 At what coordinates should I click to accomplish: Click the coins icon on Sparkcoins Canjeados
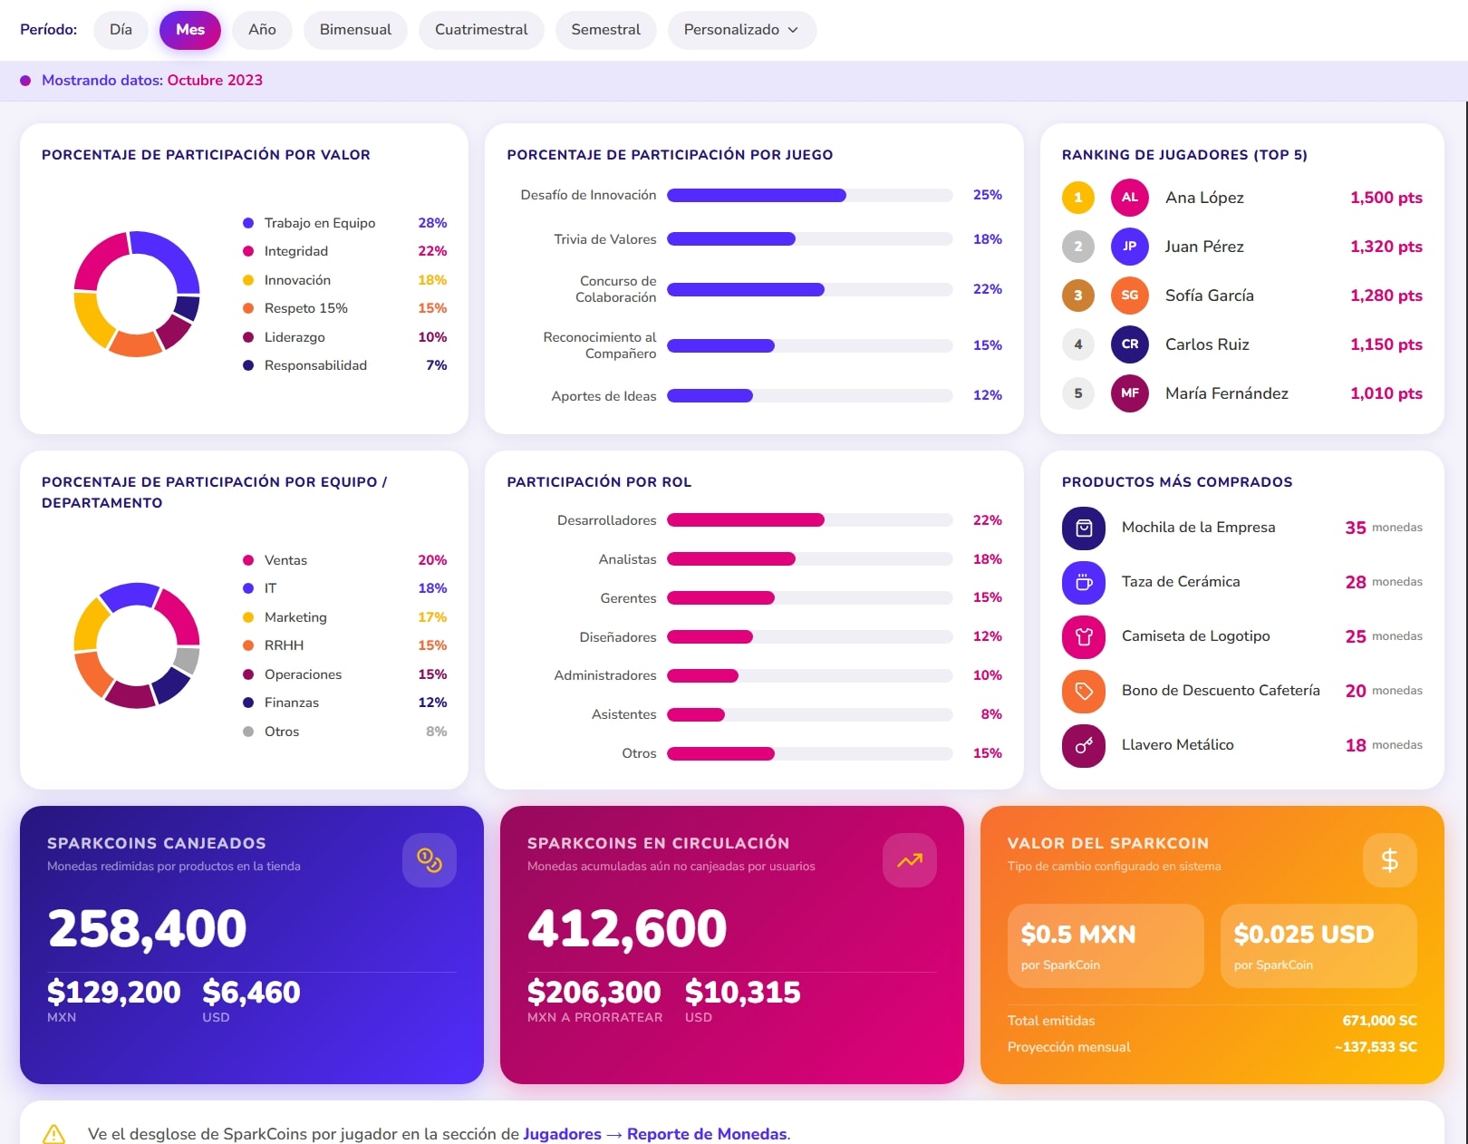[x=430, y=860]
